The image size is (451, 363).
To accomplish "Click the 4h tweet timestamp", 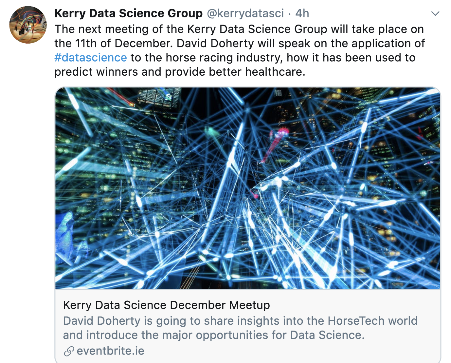I will tap(302, 13).
